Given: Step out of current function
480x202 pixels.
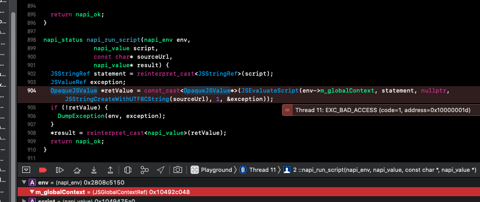Looking at the screenshot, I should click(111, 170).
